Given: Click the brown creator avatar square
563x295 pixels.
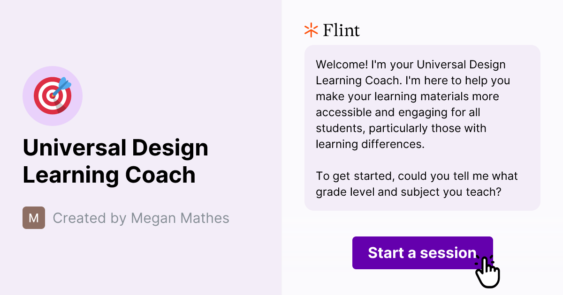Looking at the screenshot, I should (33, 217).
